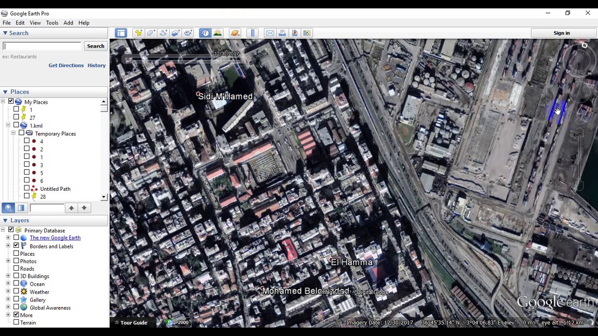Move selected place down arrow
This screenshot has width=598, height=336.
(x=84, y=208)
